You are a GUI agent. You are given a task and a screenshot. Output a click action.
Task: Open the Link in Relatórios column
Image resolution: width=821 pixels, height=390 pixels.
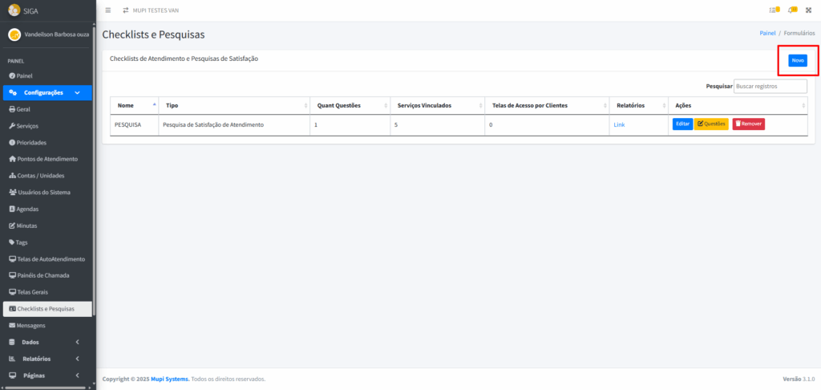pos(619,124)
